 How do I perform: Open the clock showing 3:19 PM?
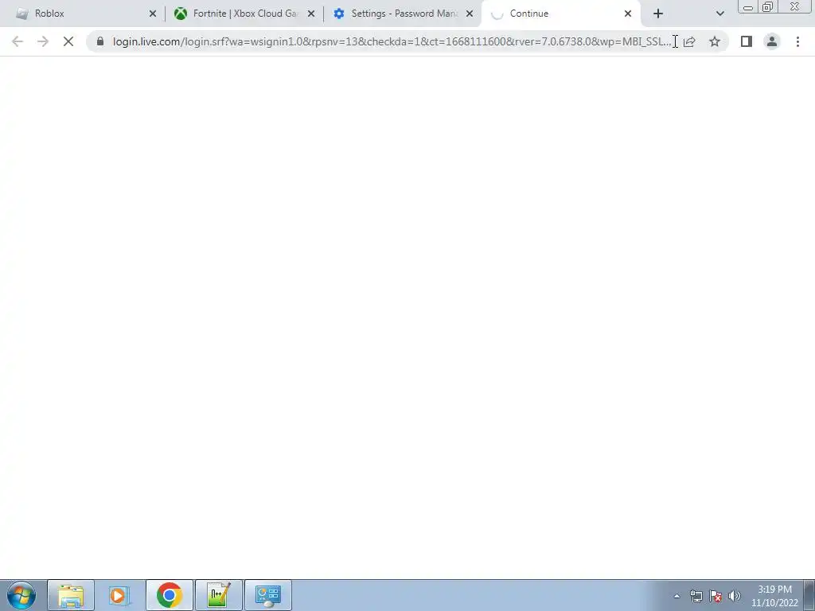pos(774,596)
